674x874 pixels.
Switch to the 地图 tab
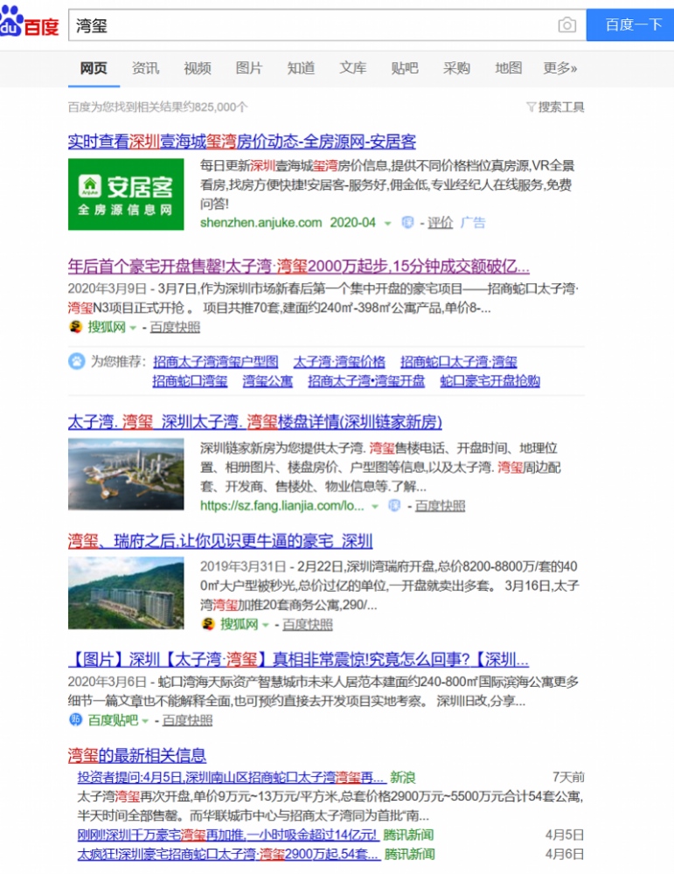[x=509, y=68]
